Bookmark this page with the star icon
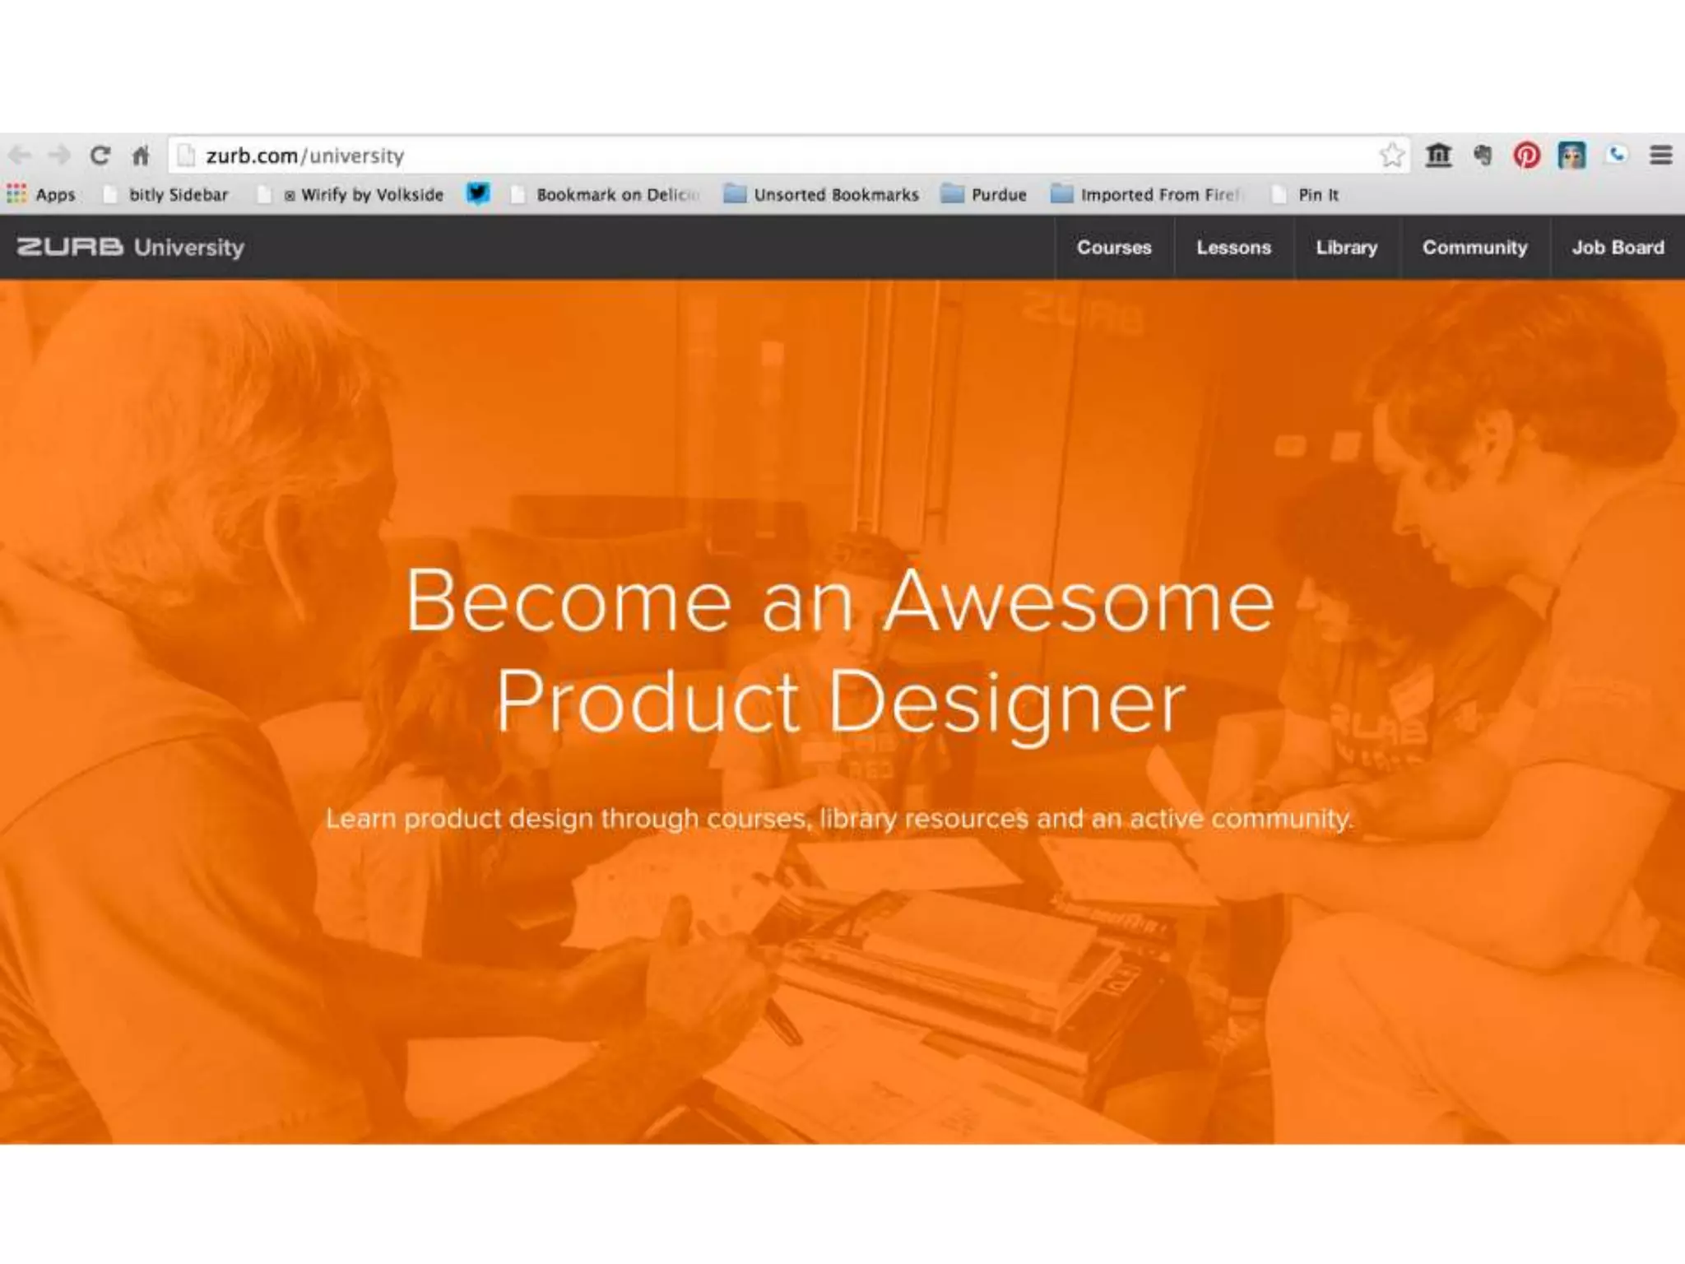Viewport: 1685px width, 1264px height. point(1392,155)
